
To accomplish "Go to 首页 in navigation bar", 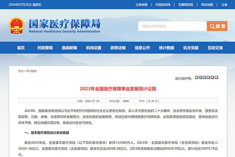I will coord(21,48).
